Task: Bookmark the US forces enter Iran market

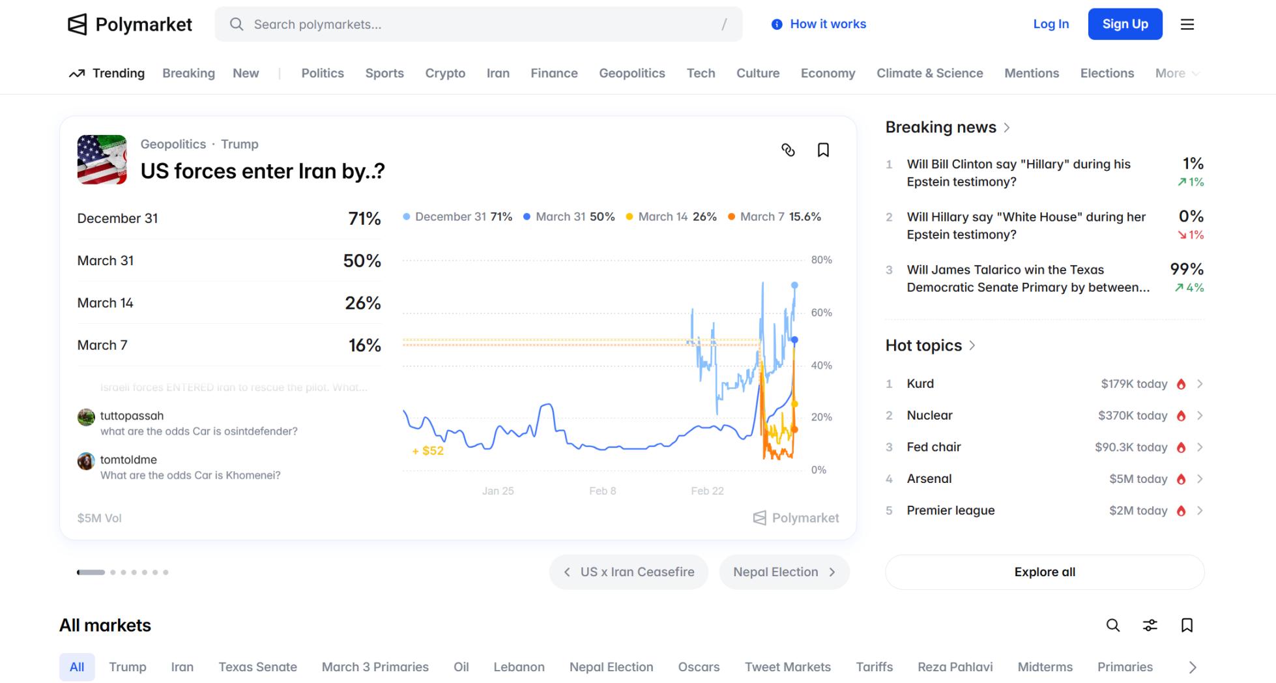Action: [x=823, y=151]
